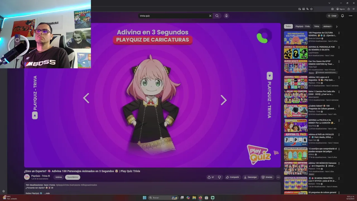The image size is (357, 201).
Task: Open Task View on the taskbar
Action: [x=182, y=198]
